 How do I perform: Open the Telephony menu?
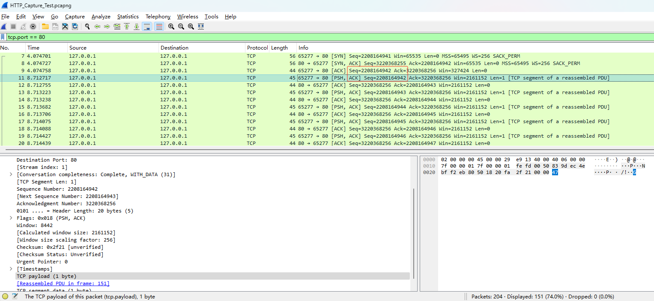pyautogui.click(x=158, y=17)
